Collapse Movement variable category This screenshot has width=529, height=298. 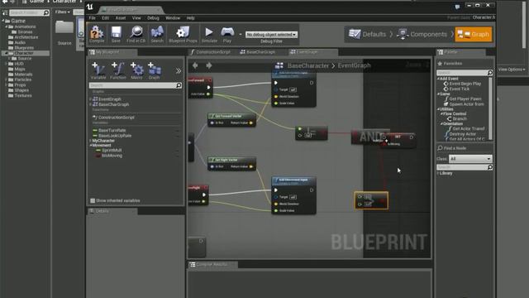[x=91, y=146]
